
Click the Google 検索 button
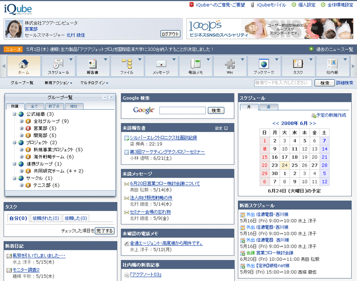coord(216,110)
